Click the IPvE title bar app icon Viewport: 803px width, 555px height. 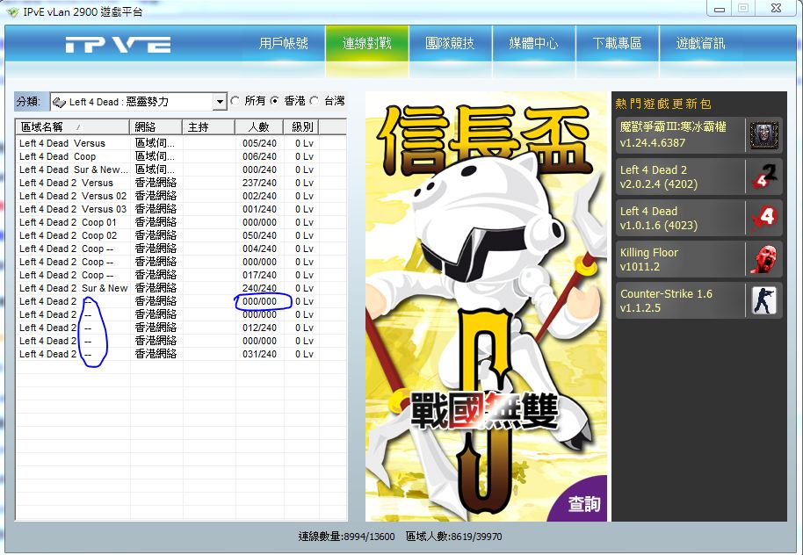tap(13, 11)
